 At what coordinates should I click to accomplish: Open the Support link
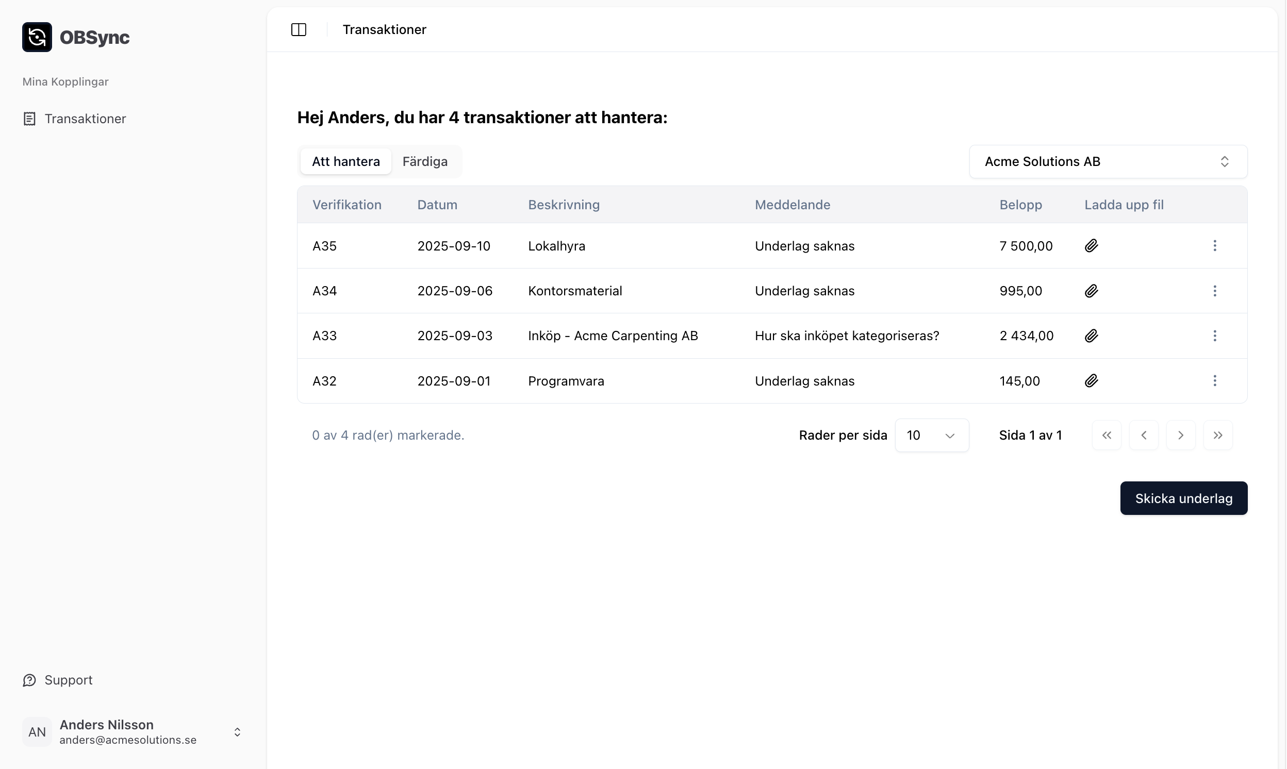[58, 679]
